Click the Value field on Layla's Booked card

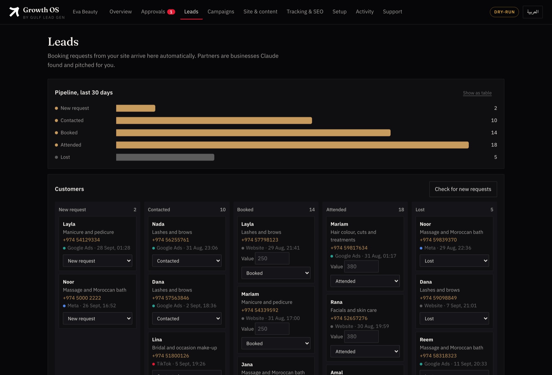pos(272,258)
